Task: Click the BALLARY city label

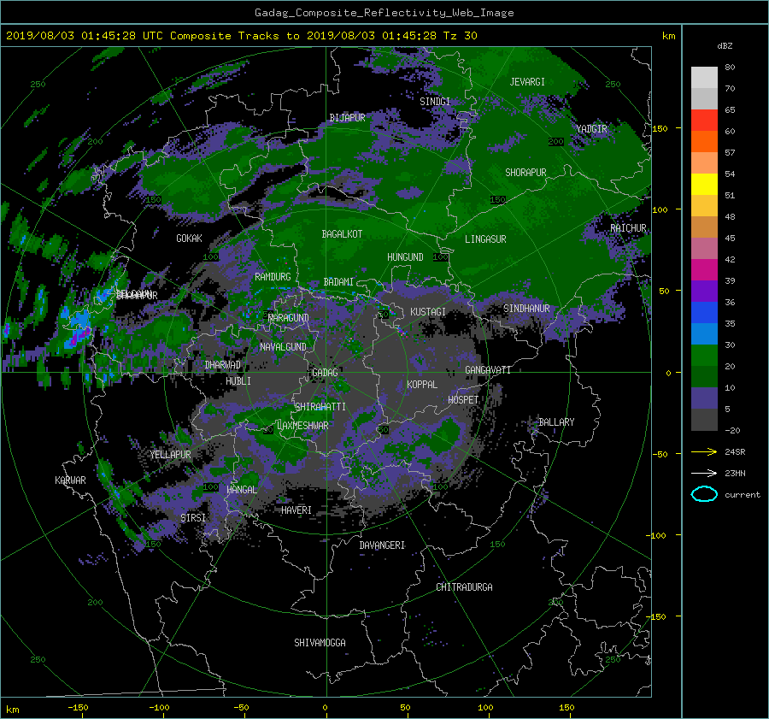Action: click(556, 422)
